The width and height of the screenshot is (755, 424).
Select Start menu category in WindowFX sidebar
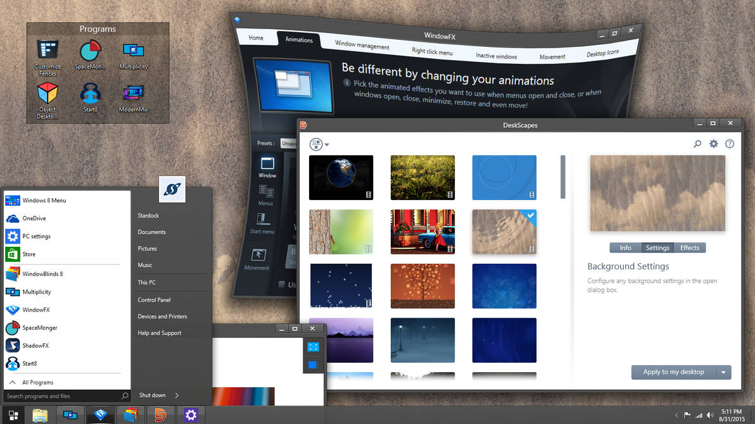coord(262,223)
